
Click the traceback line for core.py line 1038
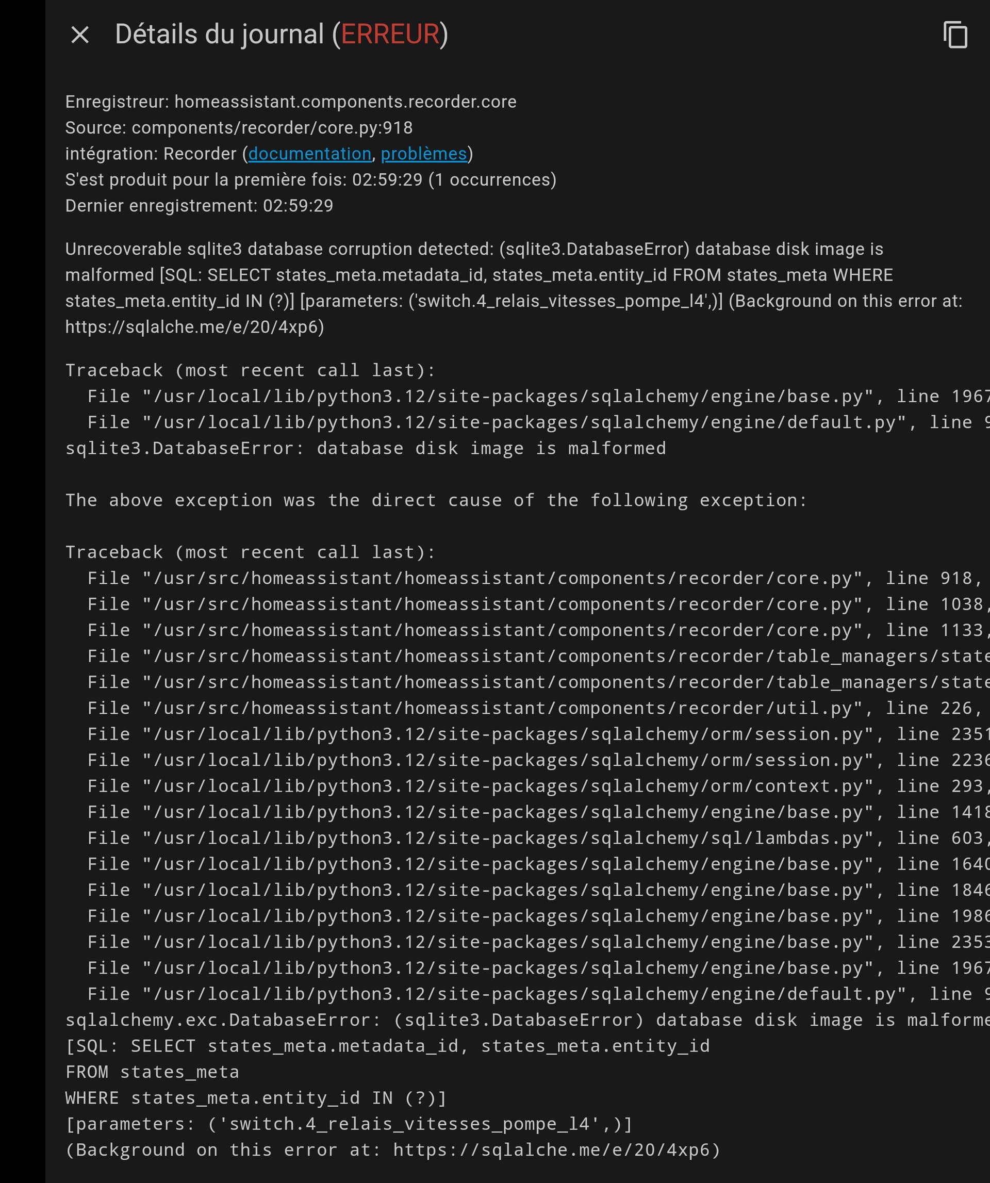[x=538, y=604]
